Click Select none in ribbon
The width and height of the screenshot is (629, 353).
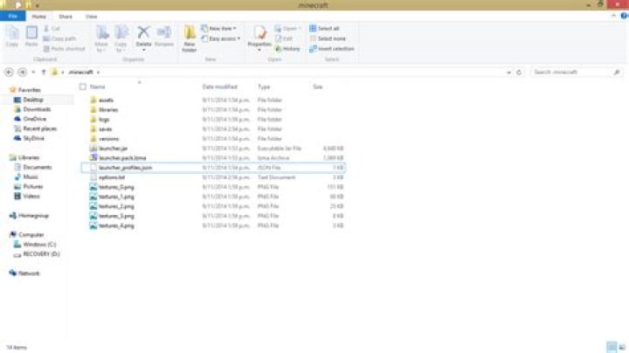328,38
